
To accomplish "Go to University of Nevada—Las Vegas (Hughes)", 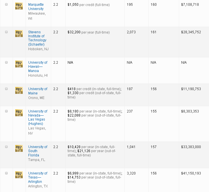I will pos(37,117).
